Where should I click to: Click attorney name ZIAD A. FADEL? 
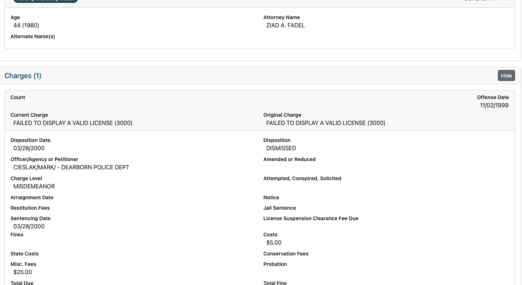[x=285, y=25]
